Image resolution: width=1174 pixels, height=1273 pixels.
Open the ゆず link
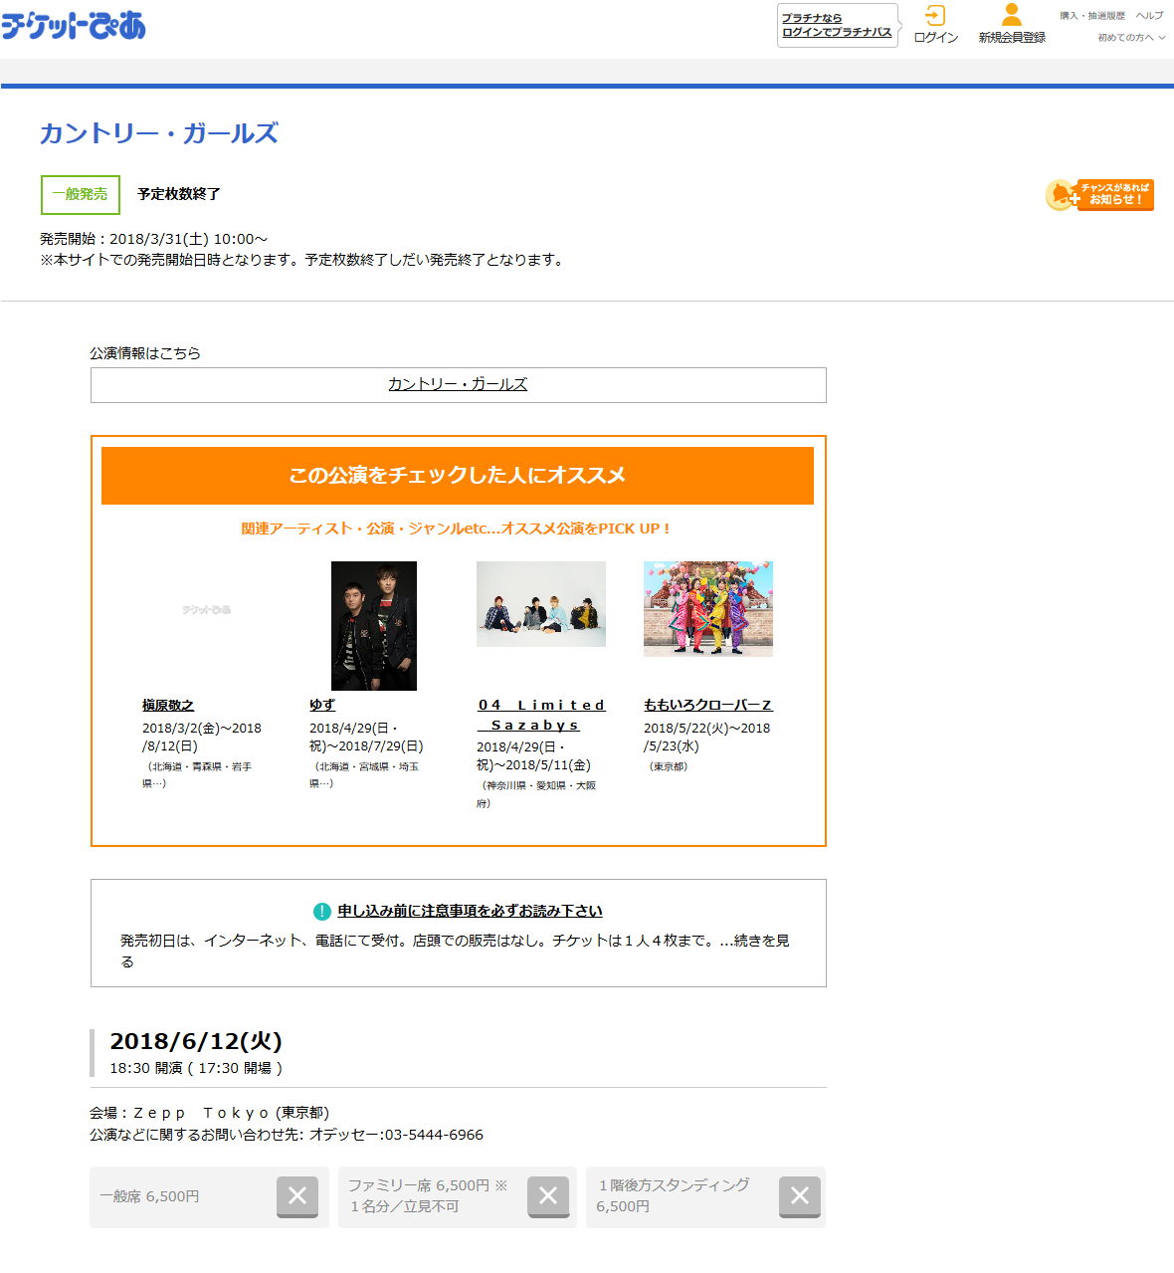tap(322, 705)
